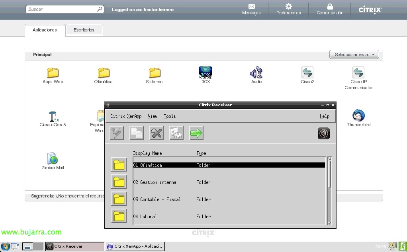Click the checklist-and-gears settings toolbar icon
The width and height of the screenshot is (407, 252).
tap(176, 133)
